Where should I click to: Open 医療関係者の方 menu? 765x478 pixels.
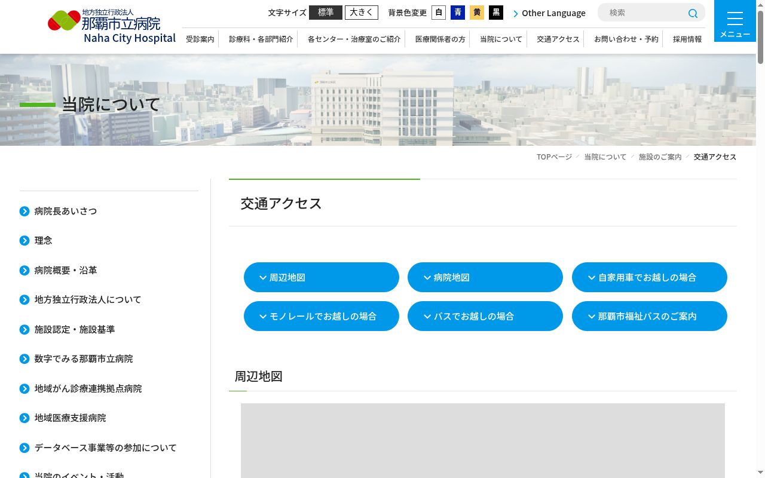[x=440, y=39]
